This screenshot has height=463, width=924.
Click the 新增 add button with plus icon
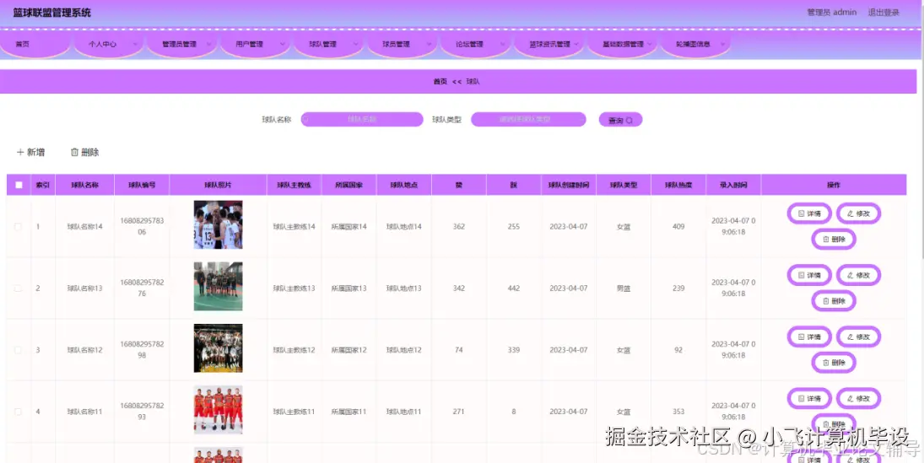tap(30, 152)
